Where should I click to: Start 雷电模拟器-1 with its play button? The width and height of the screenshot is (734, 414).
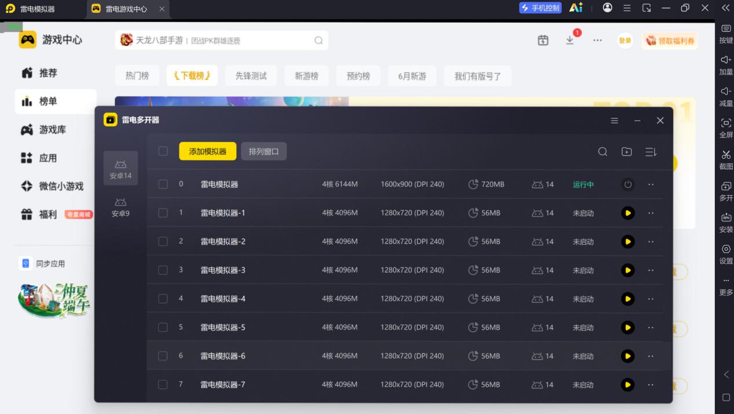tap(627, 213)
